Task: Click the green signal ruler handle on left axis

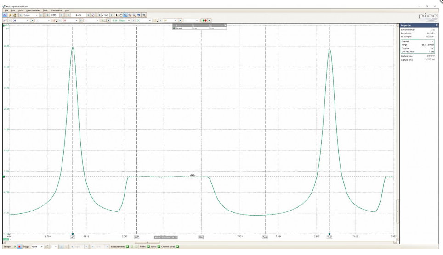Action: 4,177
